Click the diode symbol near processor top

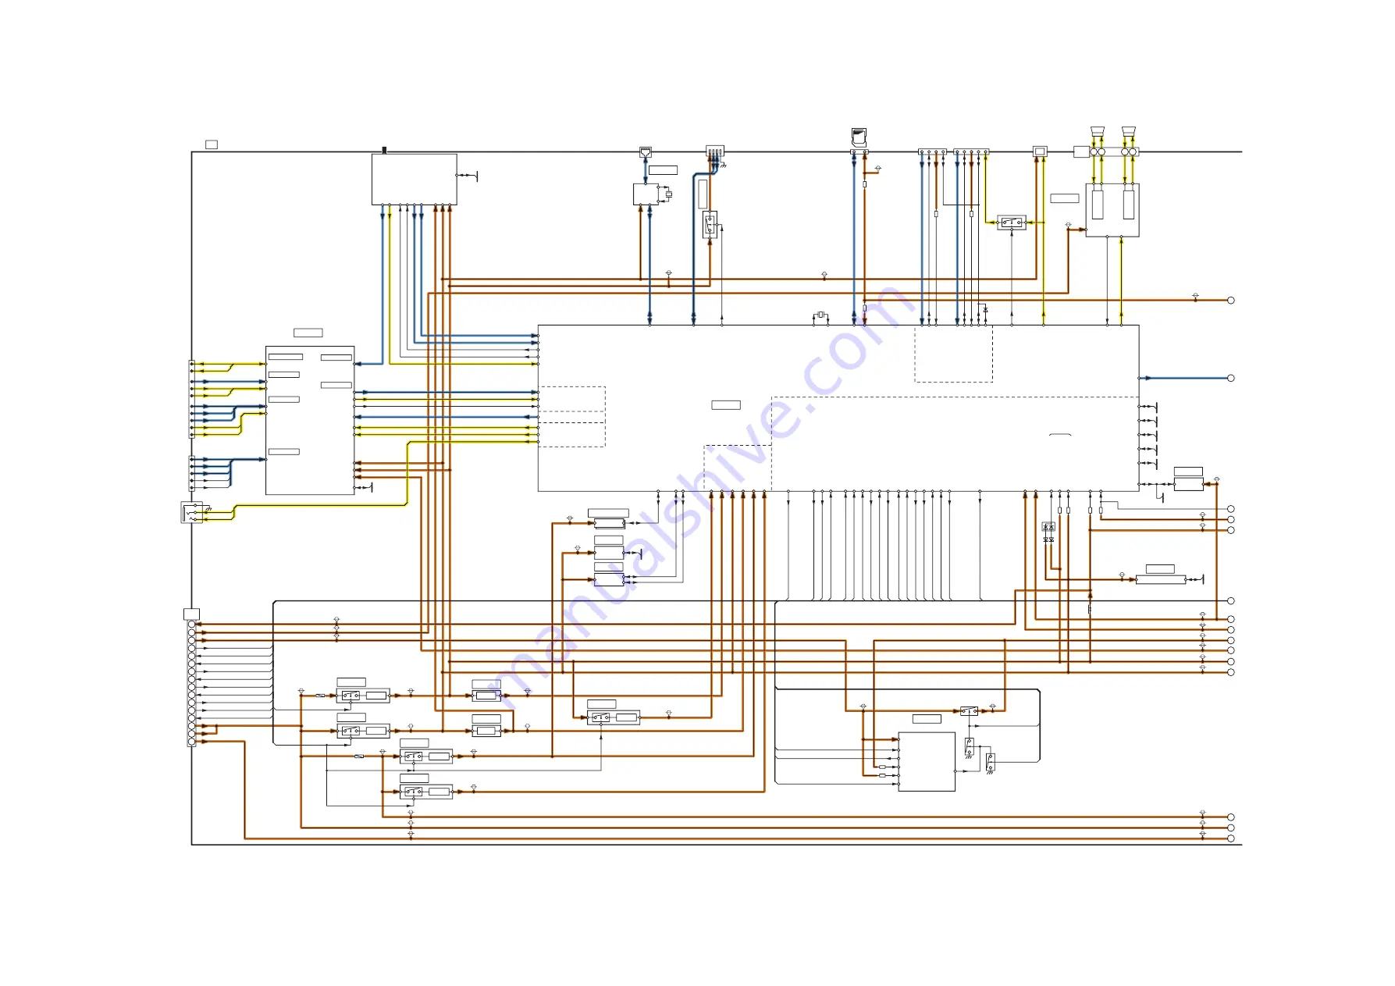[x=985, y=310]
